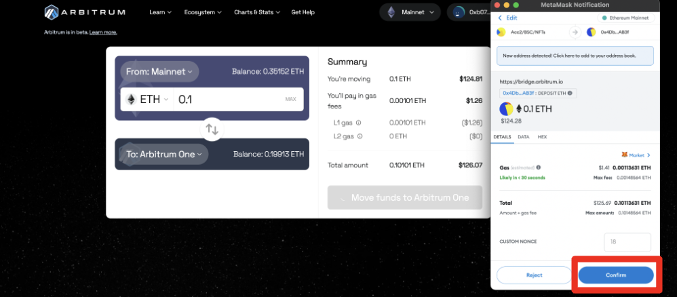Switch to the HEX tab
The image size is (677, 297).
pyautogui.click(x=542, y=137)
